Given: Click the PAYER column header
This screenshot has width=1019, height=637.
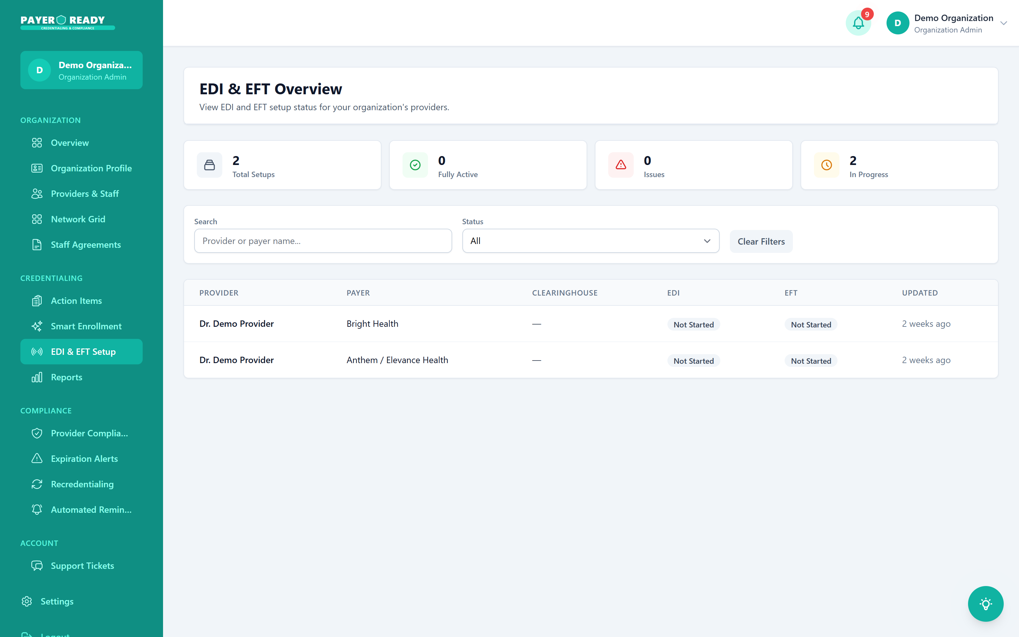Looking at the screenshot, I should point(358,293).
